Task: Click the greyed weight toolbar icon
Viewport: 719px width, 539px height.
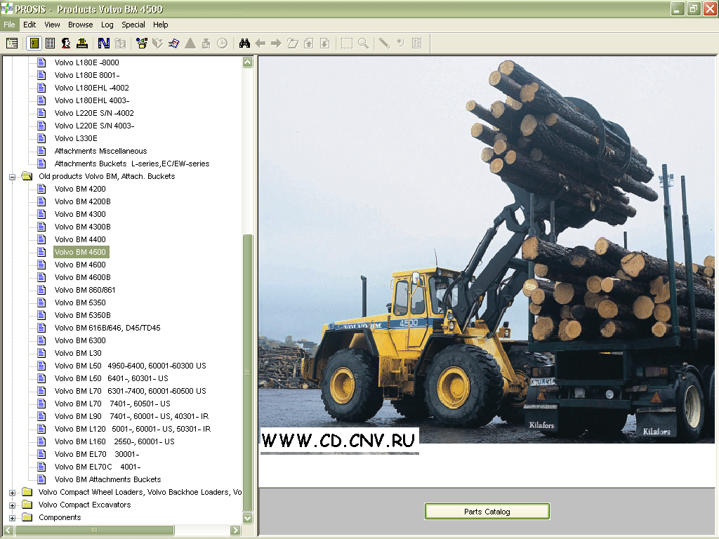Action: [x=206, y=44]
